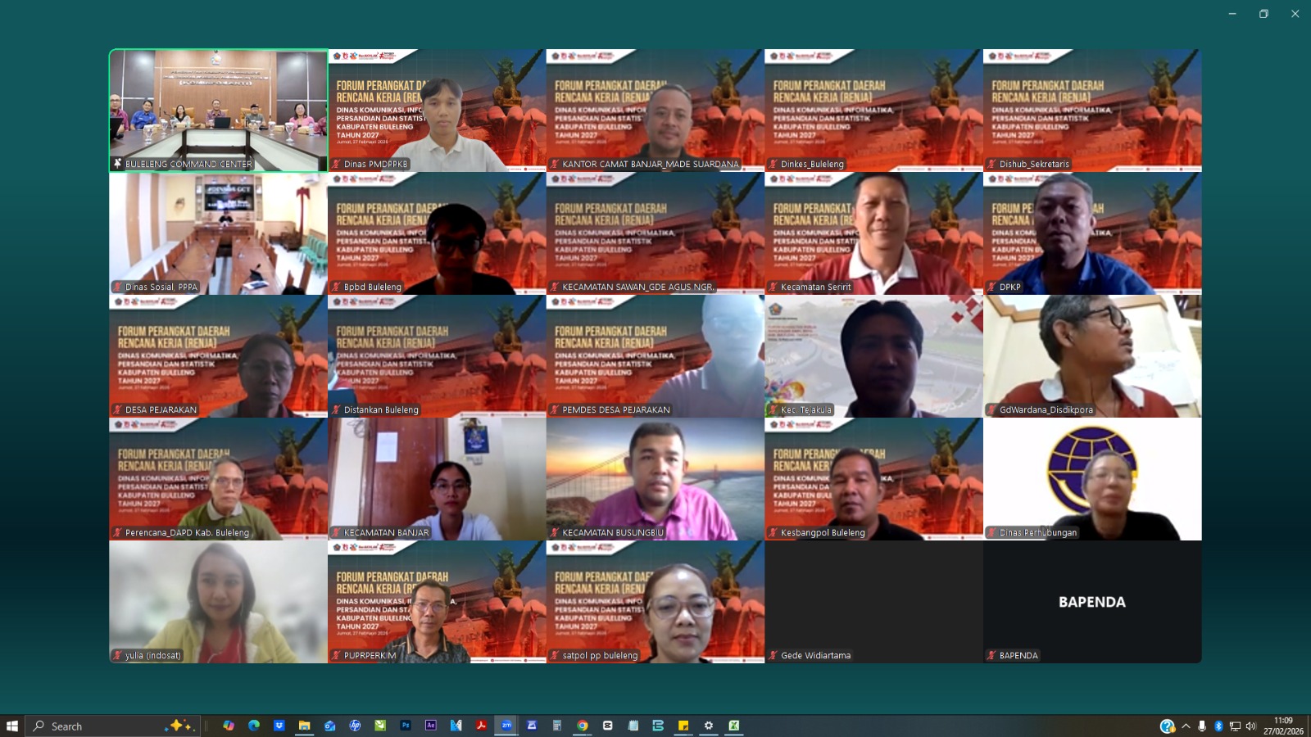Image resolution: width=1311 pixels, height=737 pixels.
Task: Select the BULELENG COMMAND CENTER video tile
Action: click(x=219, y=111)
